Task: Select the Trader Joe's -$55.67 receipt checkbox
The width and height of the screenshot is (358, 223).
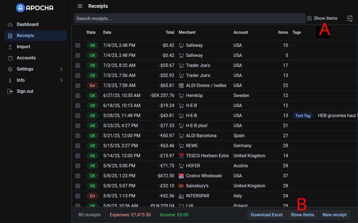Action: [x=78, y=65]
